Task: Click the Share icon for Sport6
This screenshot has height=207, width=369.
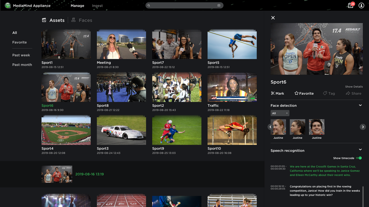Action: 347,93
